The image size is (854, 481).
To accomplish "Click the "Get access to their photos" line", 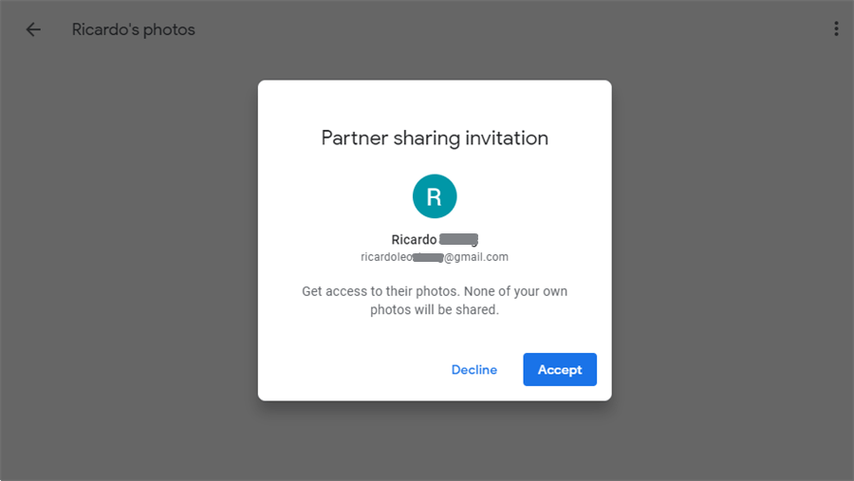I will 435,291.
